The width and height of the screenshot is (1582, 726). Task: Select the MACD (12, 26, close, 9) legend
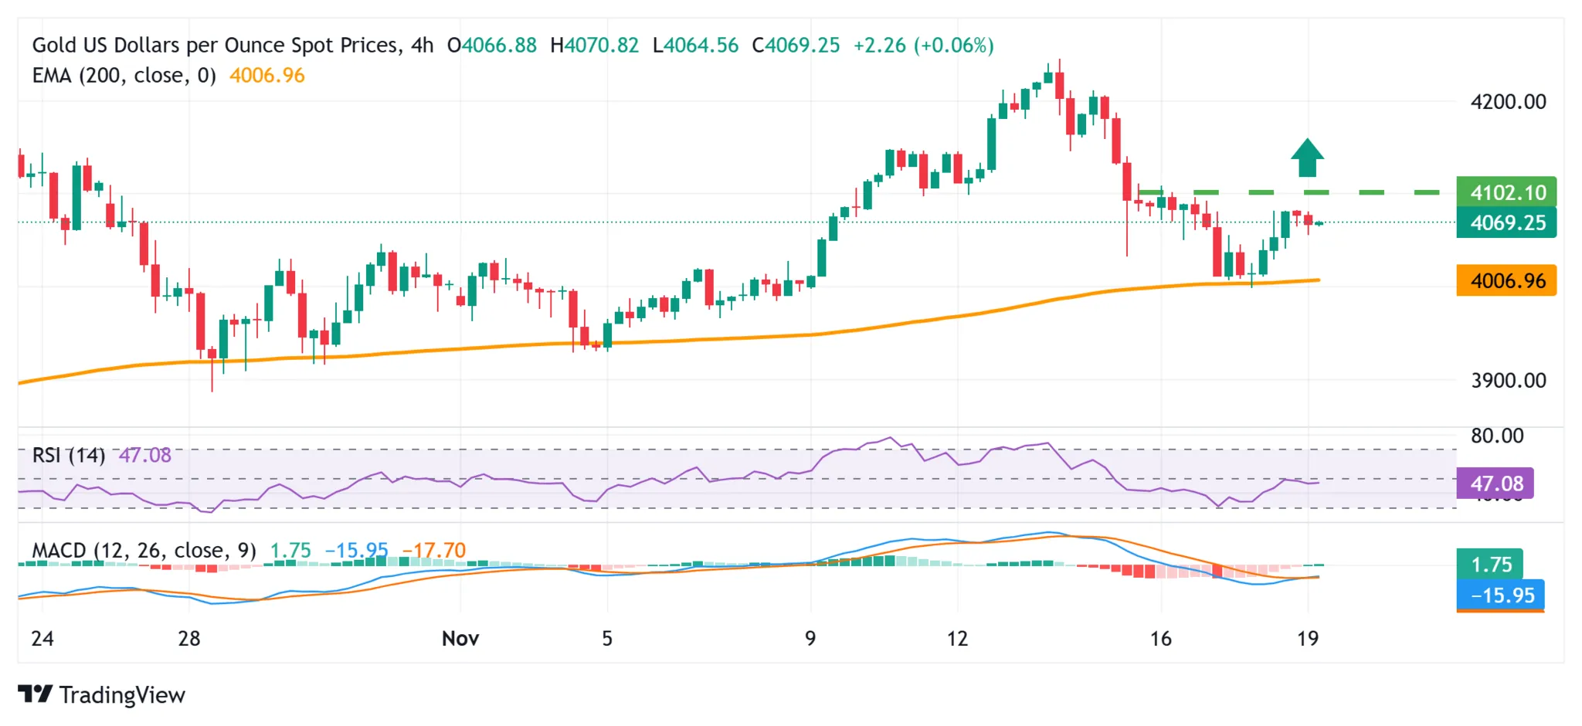(144, 550)
